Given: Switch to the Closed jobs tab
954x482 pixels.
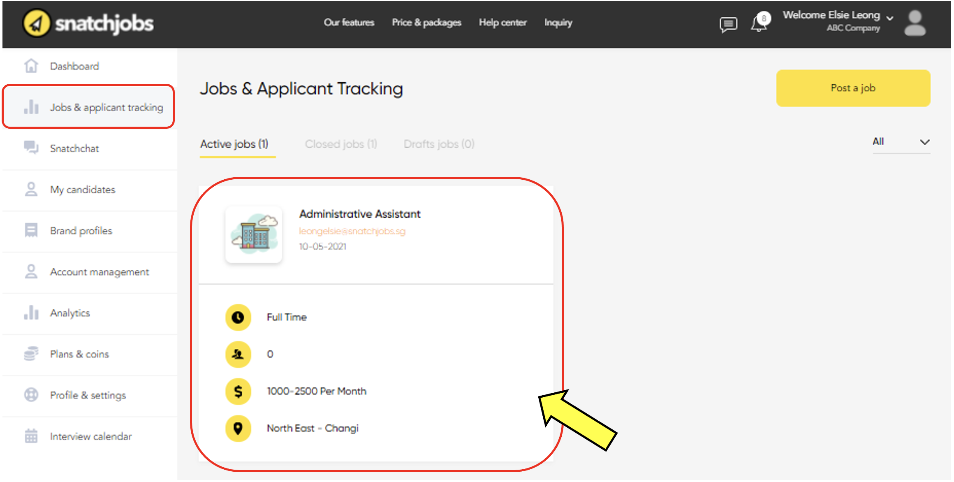Looking at the screenshot, I should tap(340, 144).
